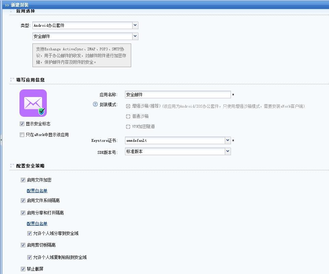Open 配置白名单 link under 启用文件加密

point(37,191)
